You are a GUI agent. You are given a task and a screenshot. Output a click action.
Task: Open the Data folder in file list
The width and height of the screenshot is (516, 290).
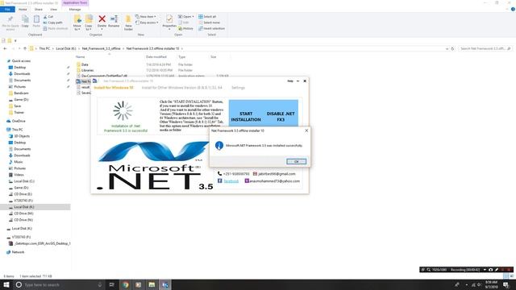tap(85, 64)
